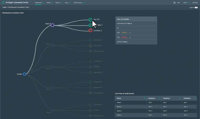Select the red Correlator_2 node

(90, 31)
